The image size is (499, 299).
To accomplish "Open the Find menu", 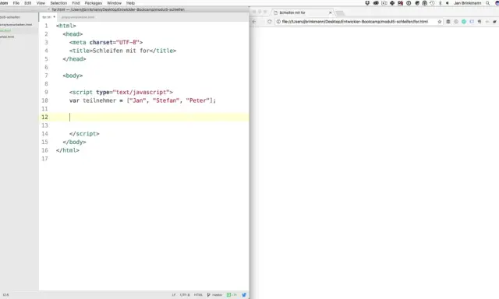I will 76,3.
